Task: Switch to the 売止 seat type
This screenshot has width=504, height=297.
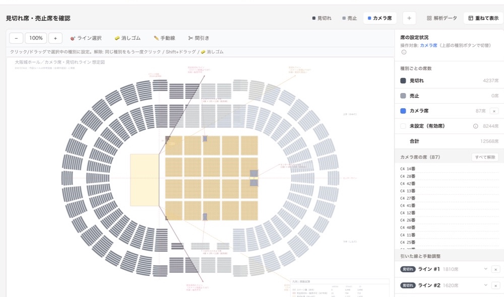Action: coord(349,18)
